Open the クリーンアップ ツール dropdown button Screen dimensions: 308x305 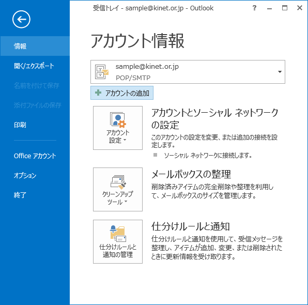click(x=118, y=189)
